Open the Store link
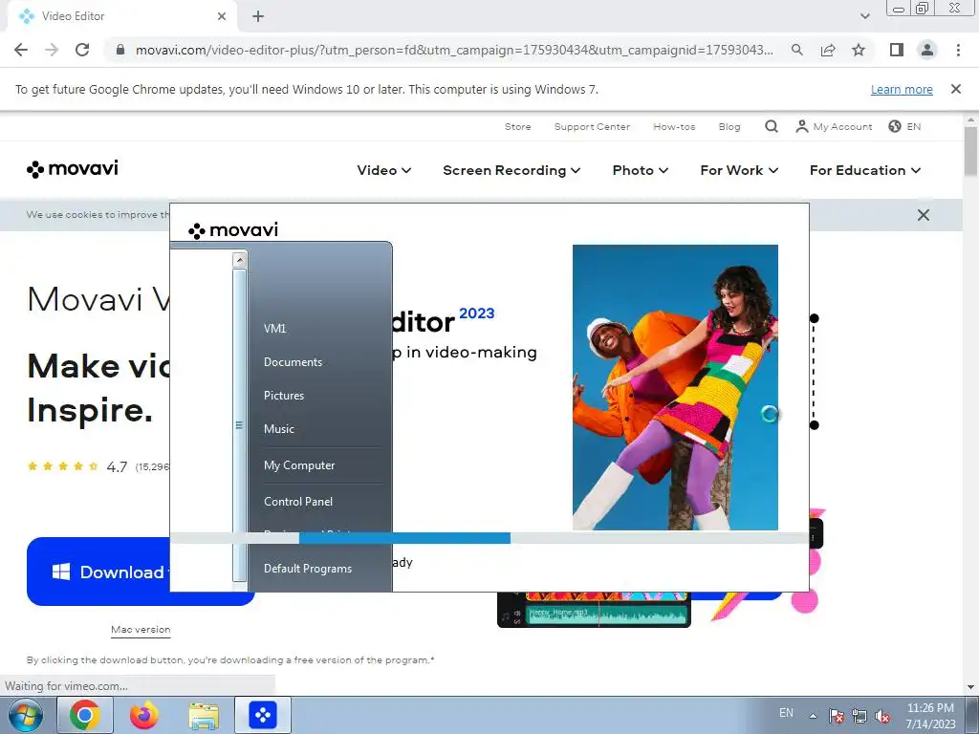Image resolution: width=979 pixels, height=734 pixels. [517, 127]
